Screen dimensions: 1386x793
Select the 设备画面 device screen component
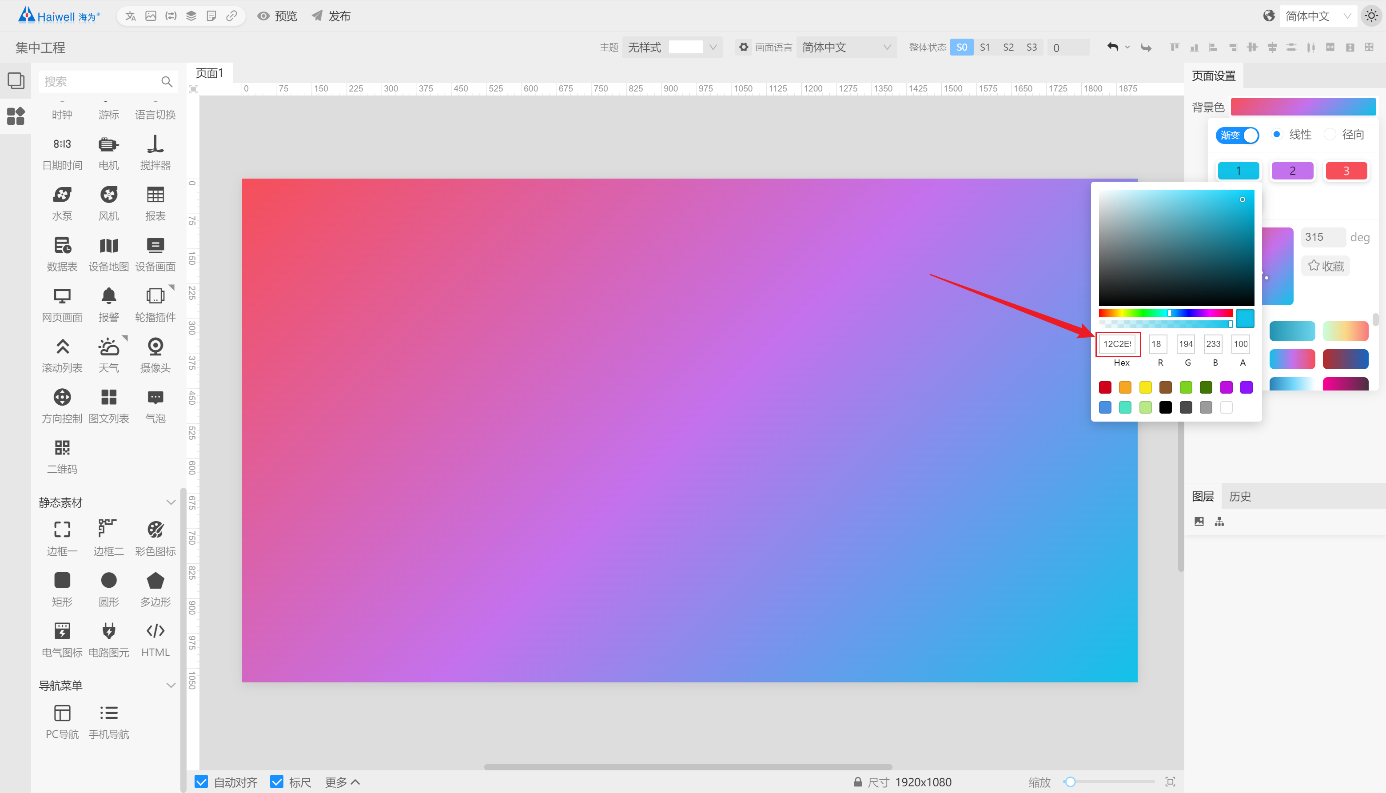(155, 255)
